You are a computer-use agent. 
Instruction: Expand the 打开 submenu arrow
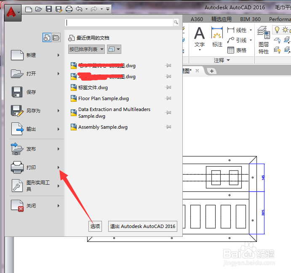[x=59, y=74]
